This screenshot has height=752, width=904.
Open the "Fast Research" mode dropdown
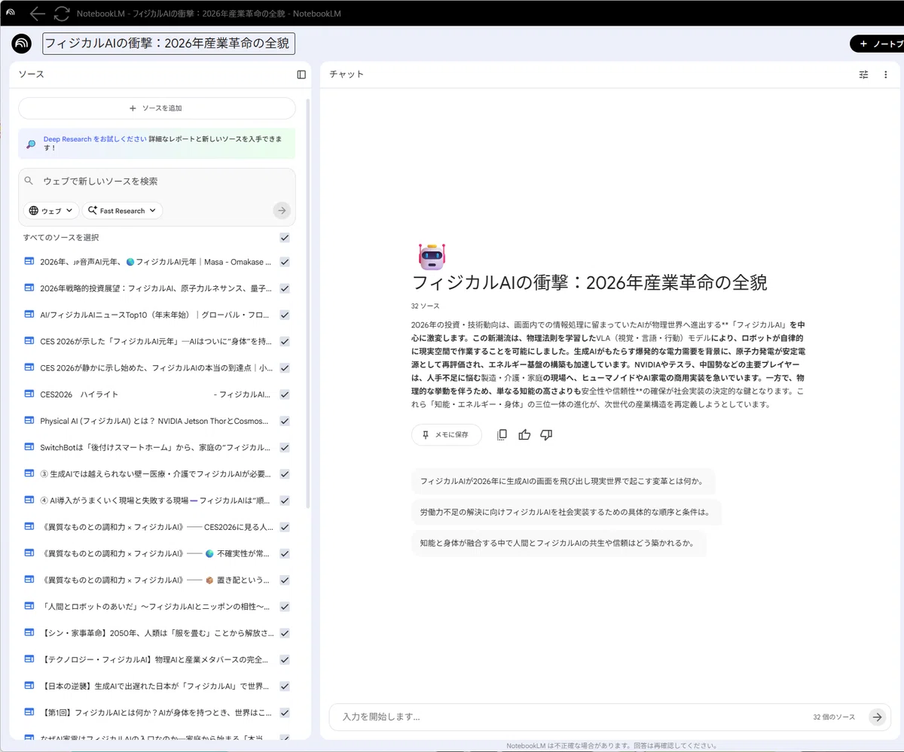coord(122,211)
